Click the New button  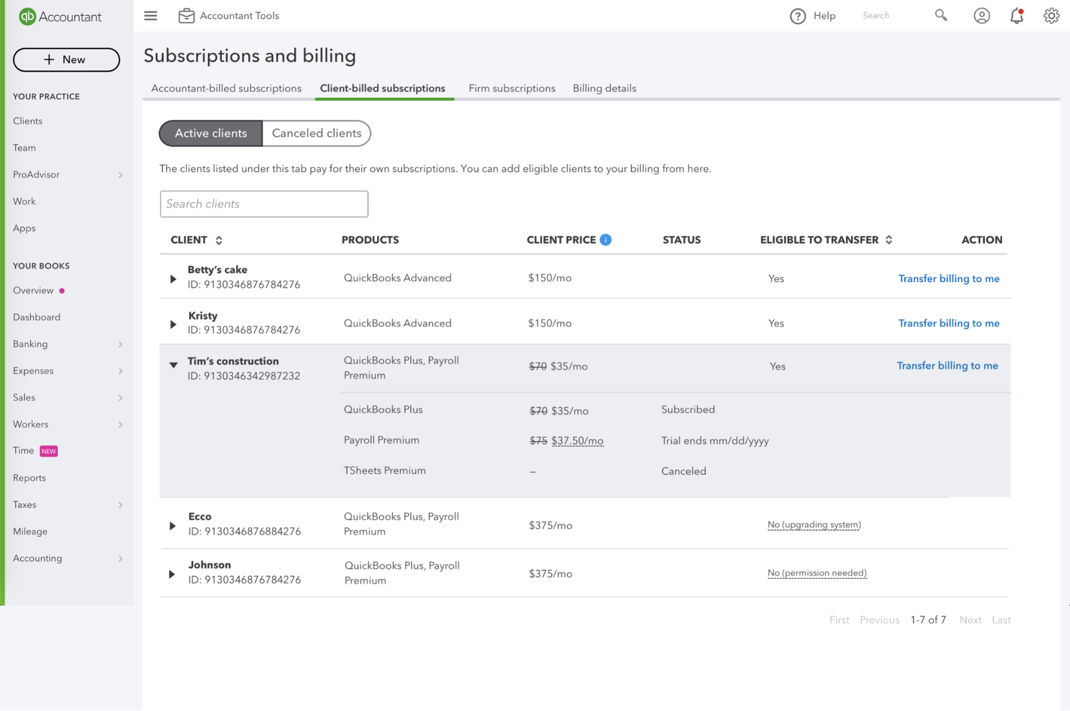(66, 59)
